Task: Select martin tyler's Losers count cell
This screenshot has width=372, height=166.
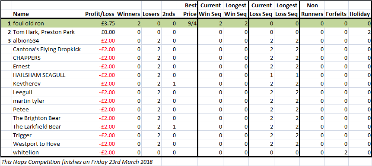Action: click(151, 101)
